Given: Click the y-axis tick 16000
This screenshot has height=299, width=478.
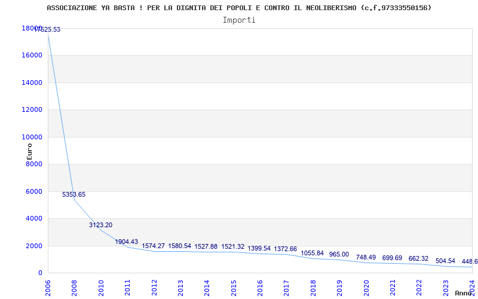Looking at the screenshot, I should coord(32,56).
